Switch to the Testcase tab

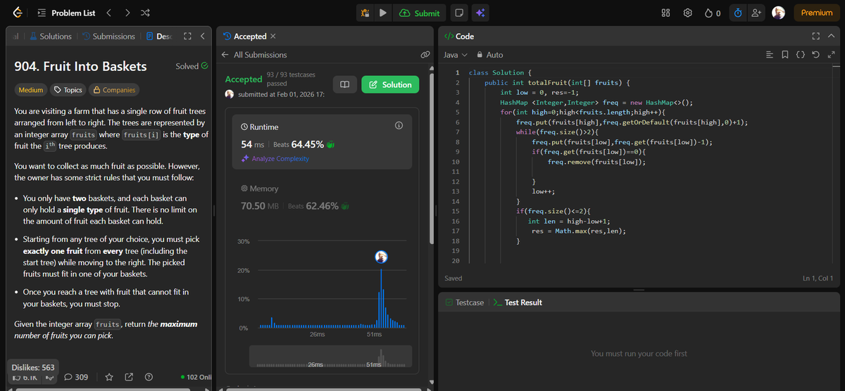click(465, 302)
